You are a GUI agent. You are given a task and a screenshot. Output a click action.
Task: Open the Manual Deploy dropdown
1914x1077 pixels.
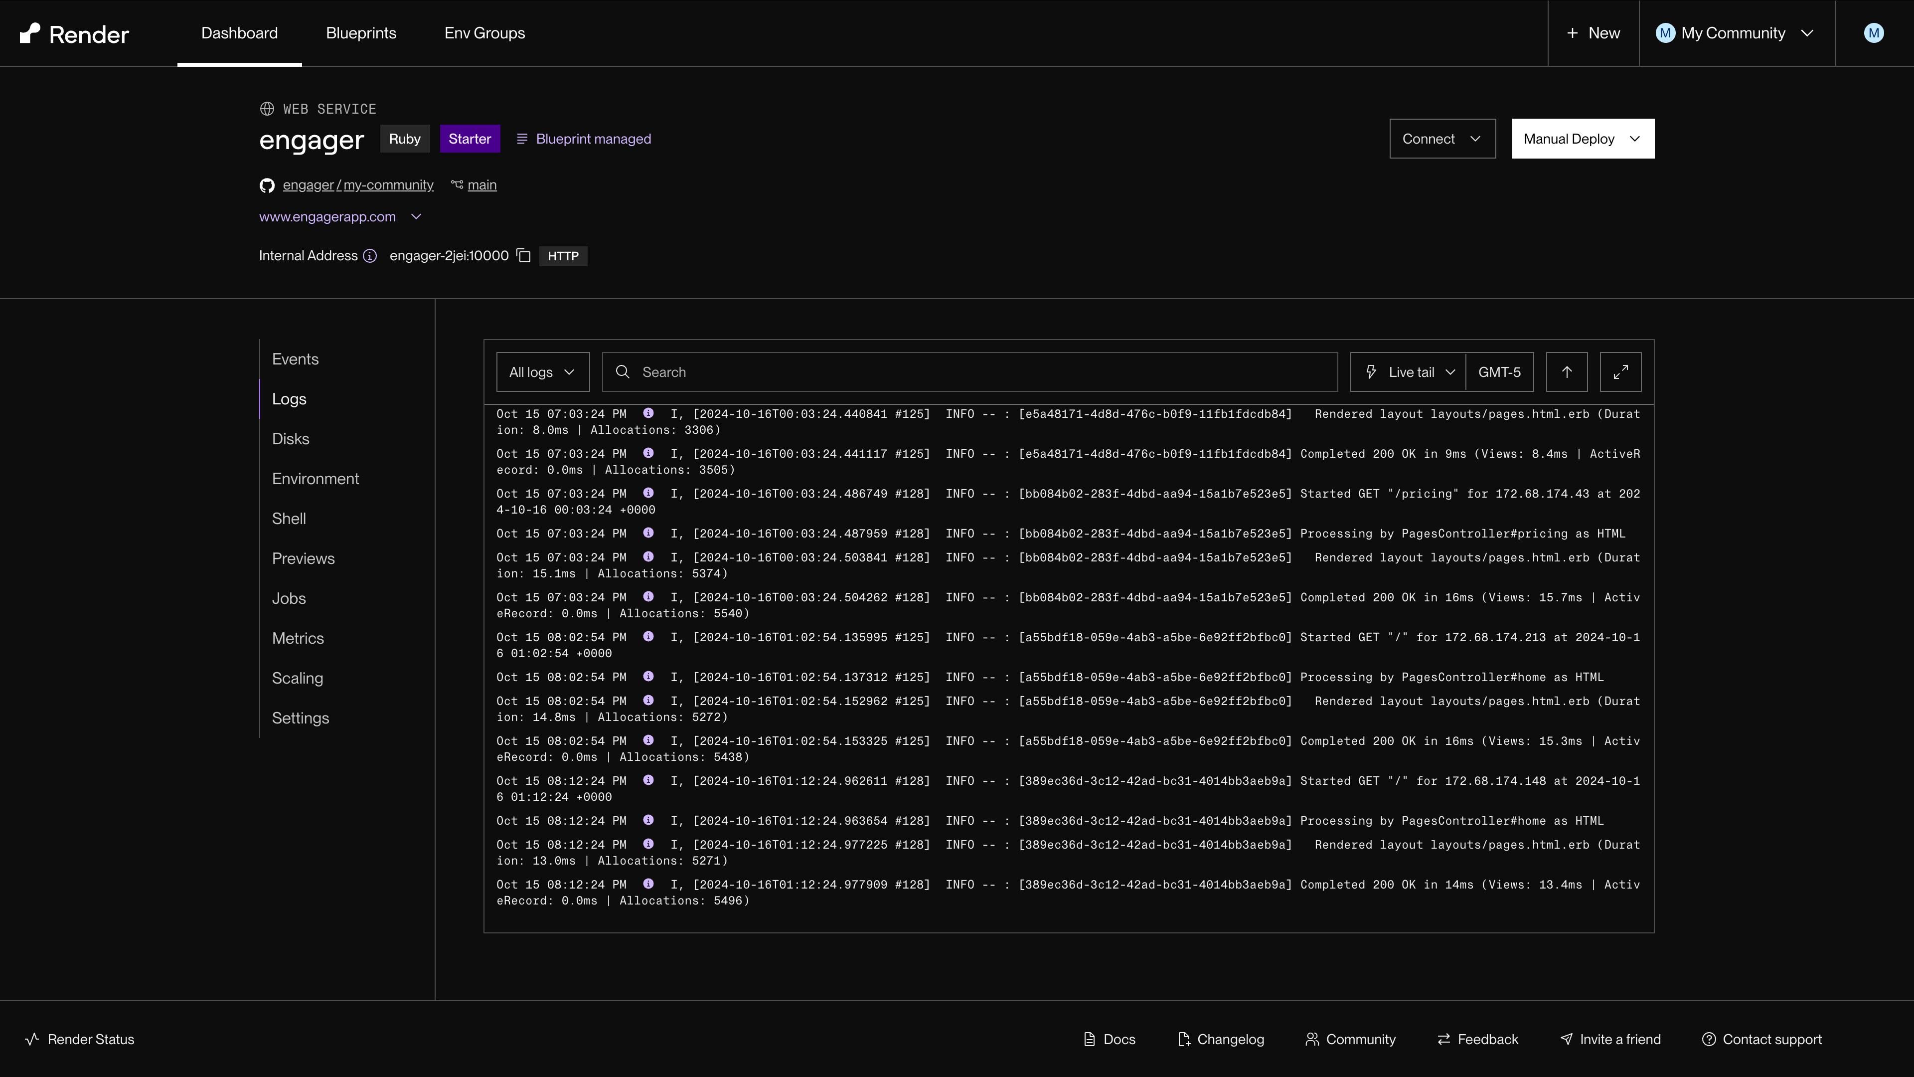[x=1583, y=139]
